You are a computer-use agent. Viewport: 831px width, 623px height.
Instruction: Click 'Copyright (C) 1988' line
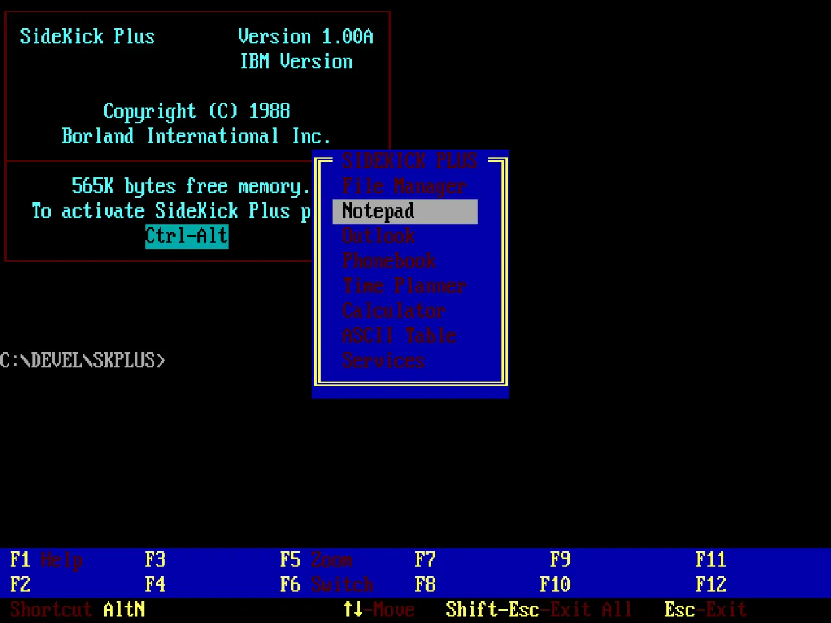point(197,112)
